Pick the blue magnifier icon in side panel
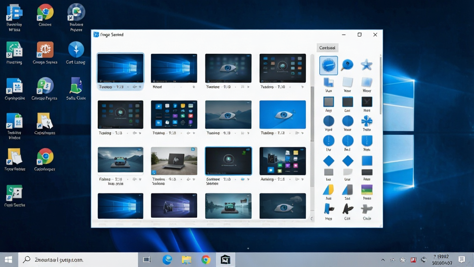The image size is (474, 267). tap(347, 65)
